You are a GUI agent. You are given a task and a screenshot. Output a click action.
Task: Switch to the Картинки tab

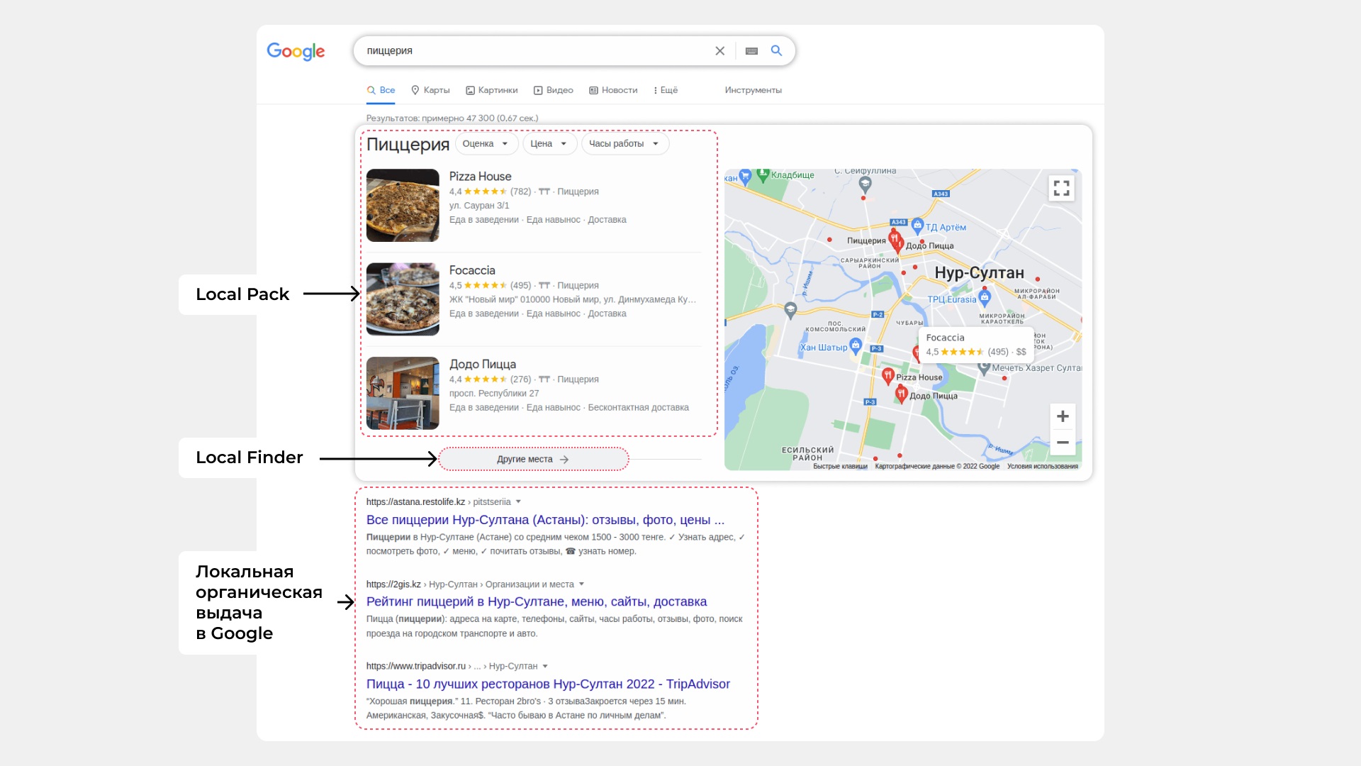click(x=491, y=90)
